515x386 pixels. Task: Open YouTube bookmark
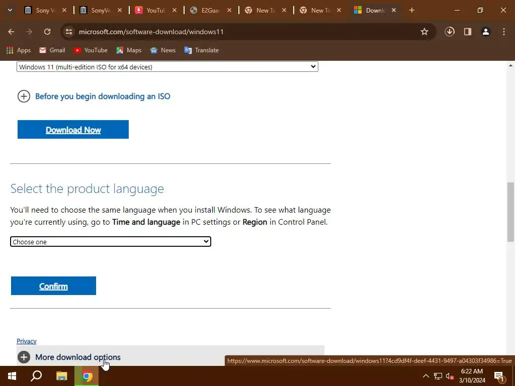91,50
